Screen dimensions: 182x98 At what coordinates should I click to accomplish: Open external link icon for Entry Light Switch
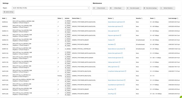point(118,31)
